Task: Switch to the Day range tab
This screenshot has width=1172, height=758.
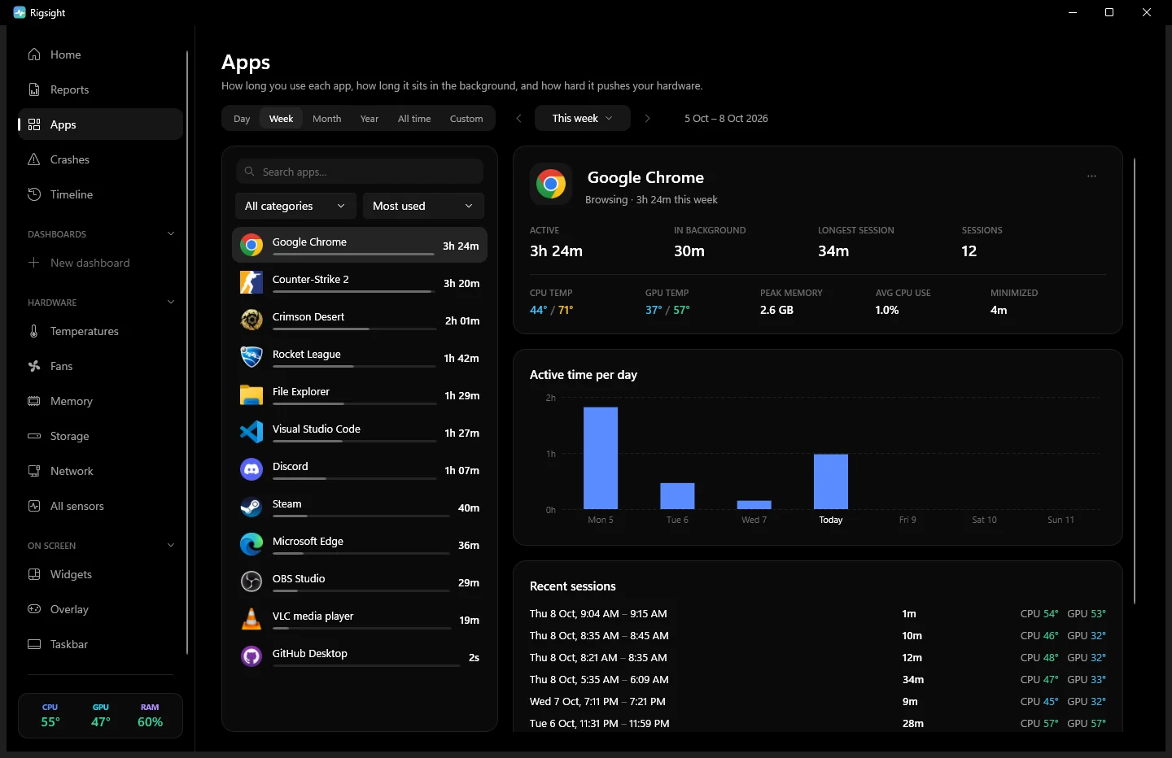Action: pos(242,119)
